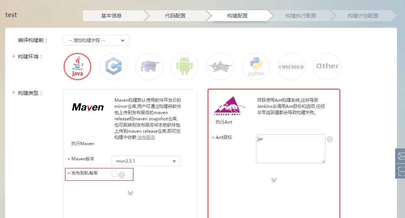Select the Android build environment icon
This screenshot has height=218, width=405.
tap(184, 66)
